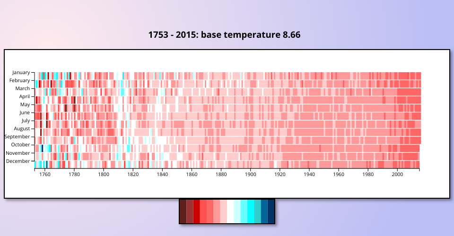454x236 pixels.
Task: Click the darkest brown legend swatch
Action: [183, 211]
